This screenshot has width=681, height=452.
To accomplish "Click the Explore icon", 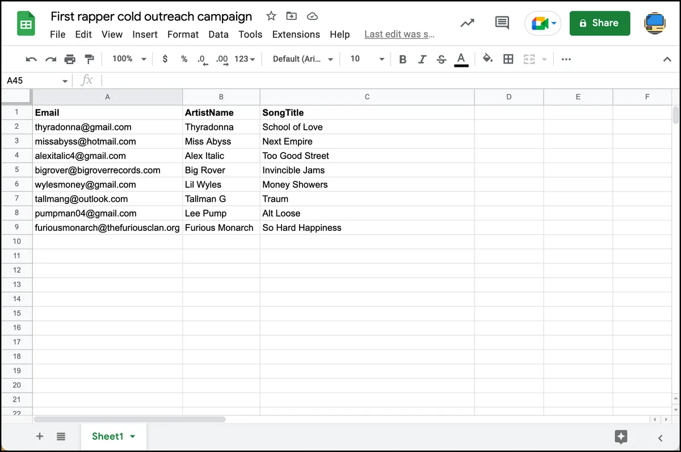I will [621, 437].
